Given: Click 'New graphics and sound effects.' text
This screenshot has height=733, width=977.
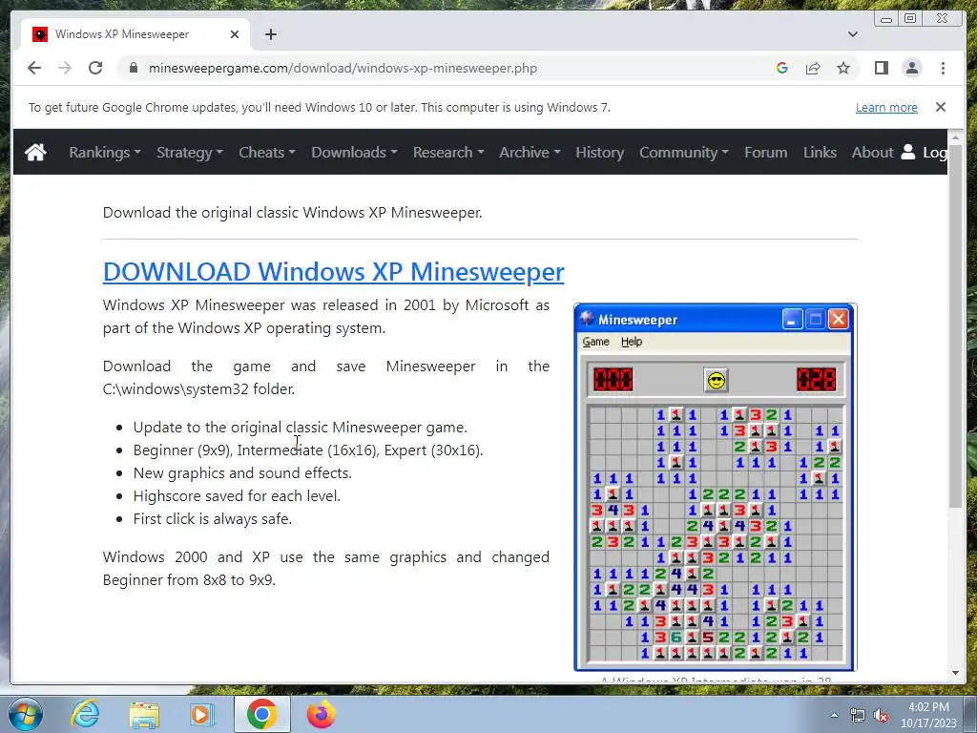Looking at the screenshot, I should 242,472.
